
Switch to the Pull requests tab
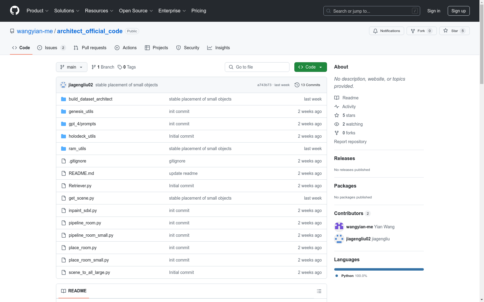(90, 48)
